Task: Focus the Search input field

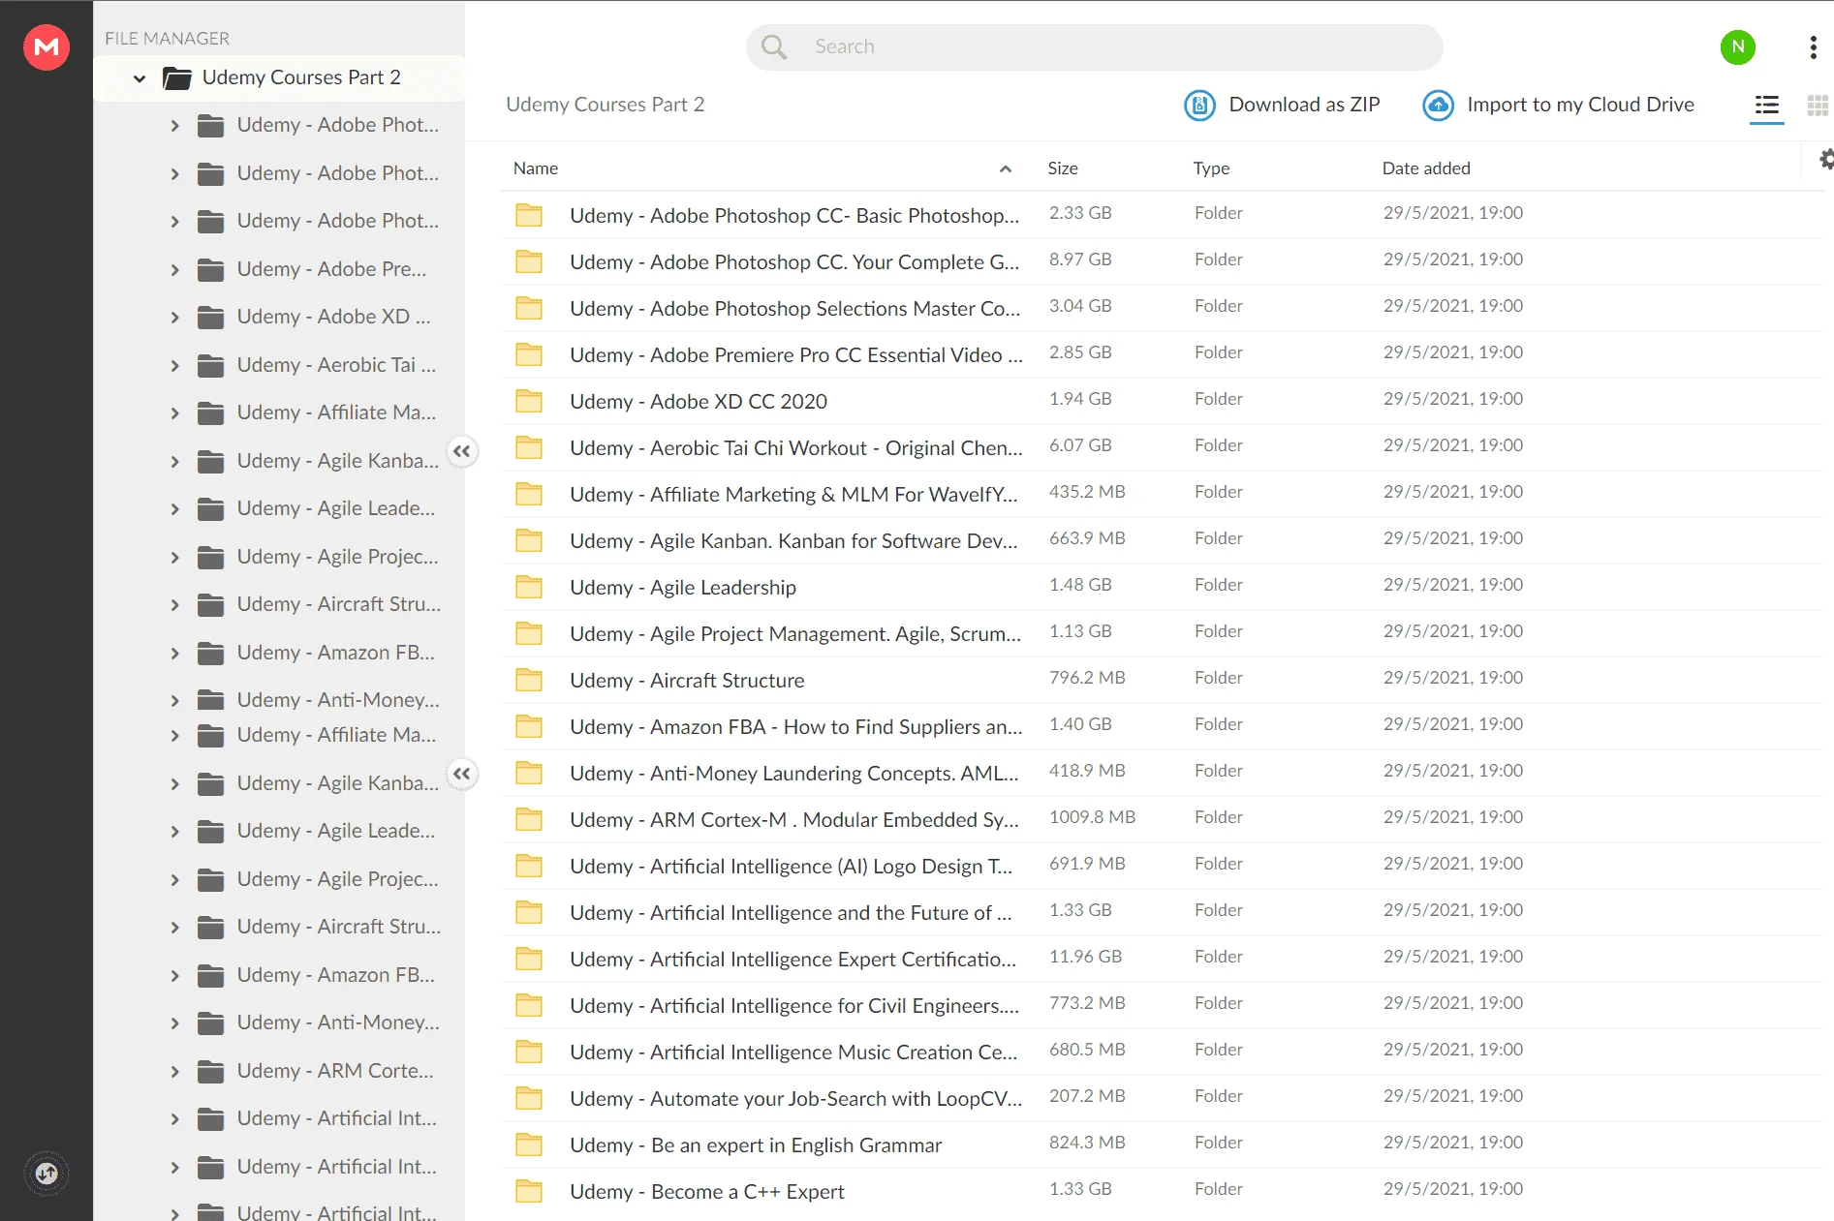Action: 1094,46
